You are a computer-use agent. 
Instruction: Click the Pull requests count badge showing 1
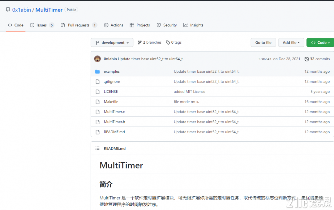coord(95,25)
